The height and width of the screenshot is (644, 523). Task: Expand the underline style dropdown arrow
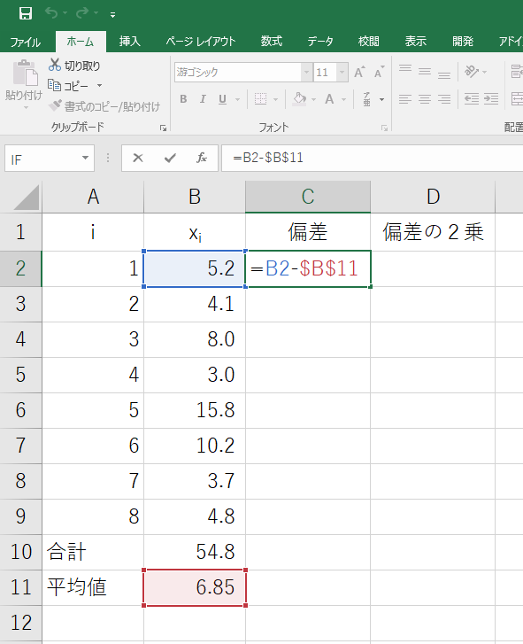click(x=237, y=99)
